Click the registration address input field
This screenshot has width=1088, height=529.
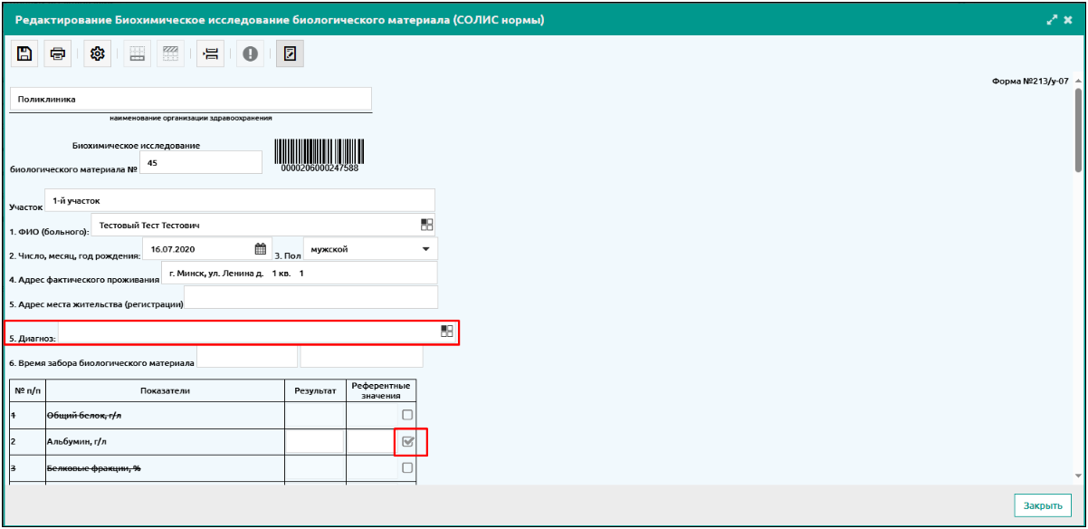[x=310, y=298]
